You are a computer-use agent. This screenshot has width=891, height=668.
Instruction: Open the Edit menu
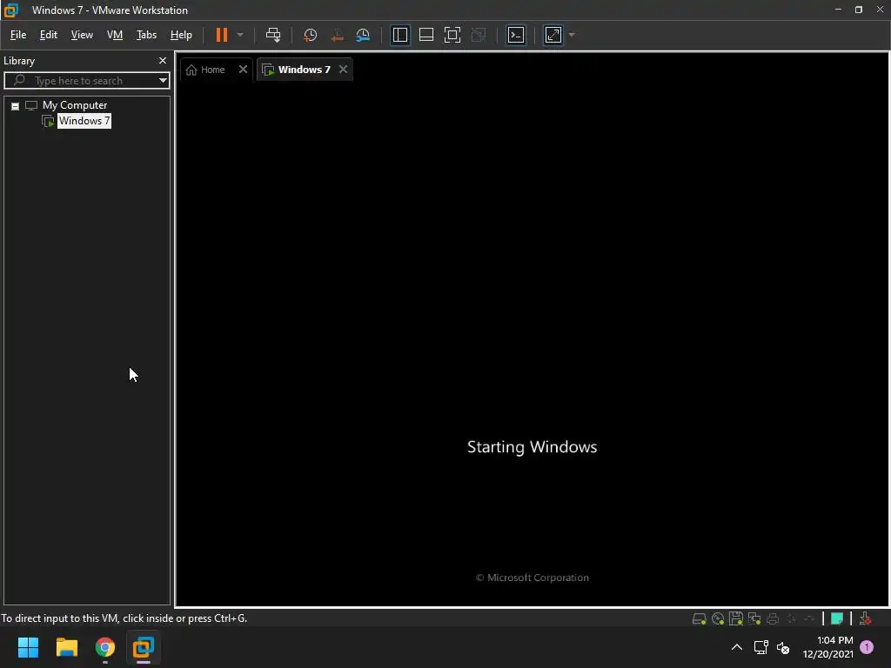pos(49,35)
